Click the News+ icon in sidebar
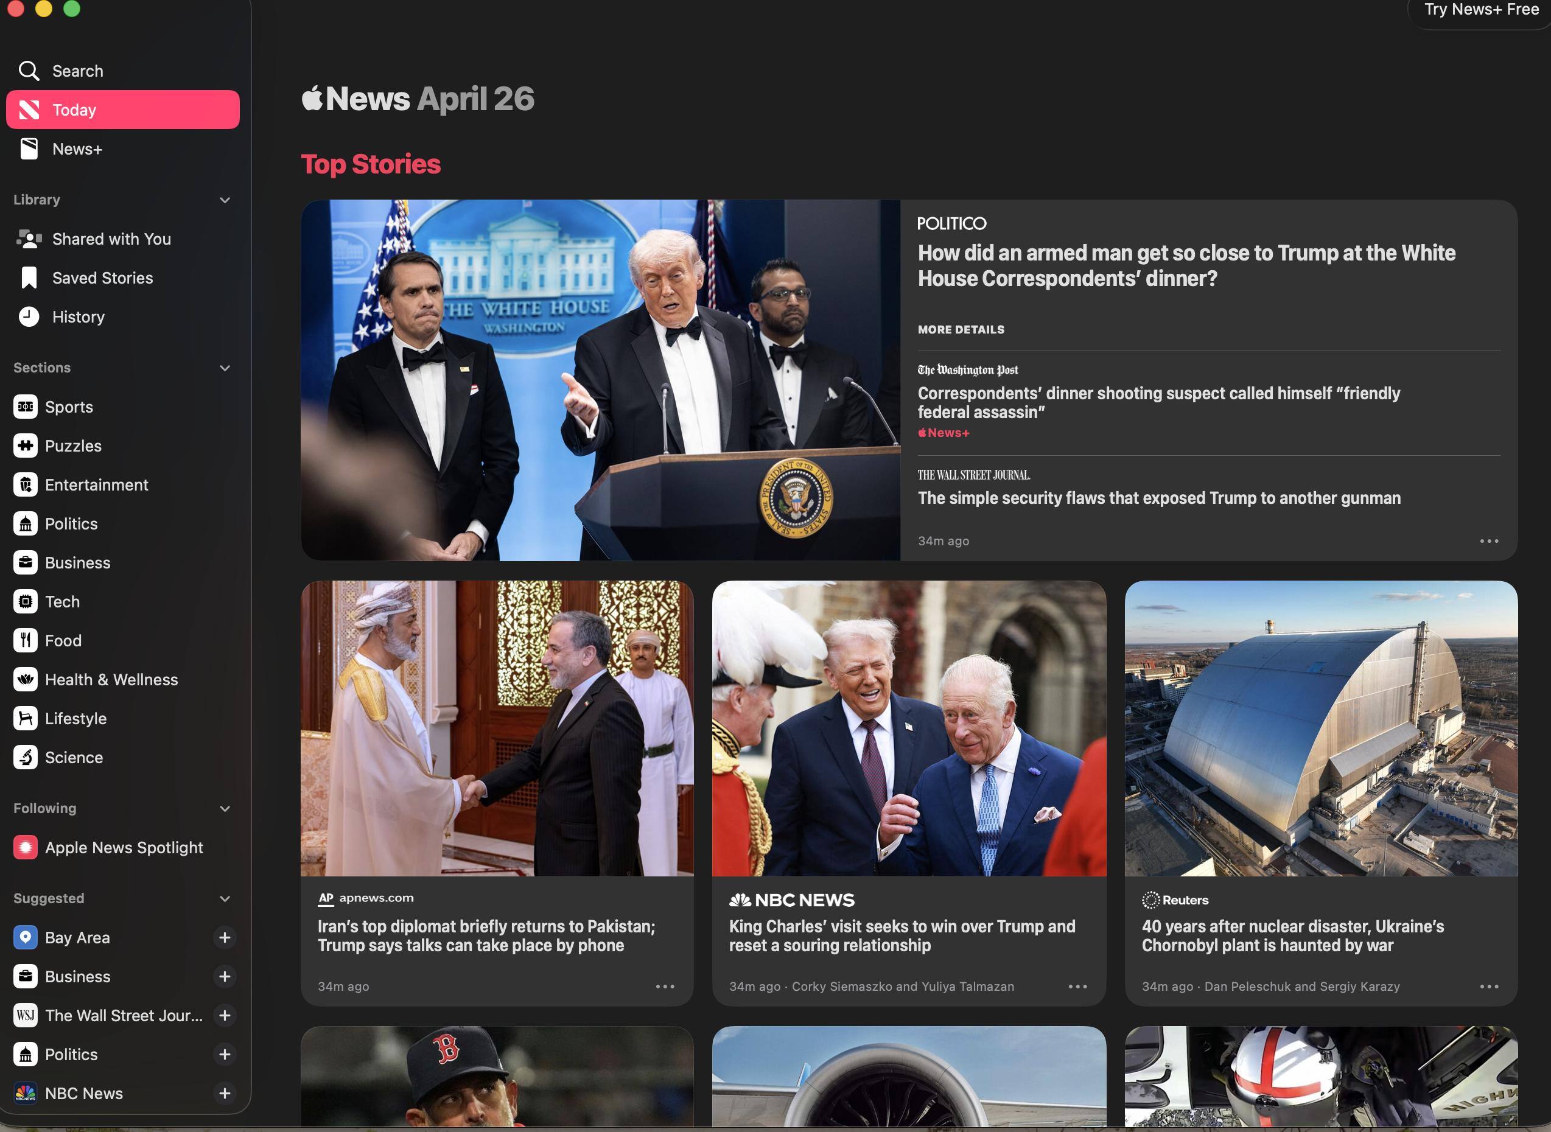The image size is (1551, 1132). (x=29, y=148)
